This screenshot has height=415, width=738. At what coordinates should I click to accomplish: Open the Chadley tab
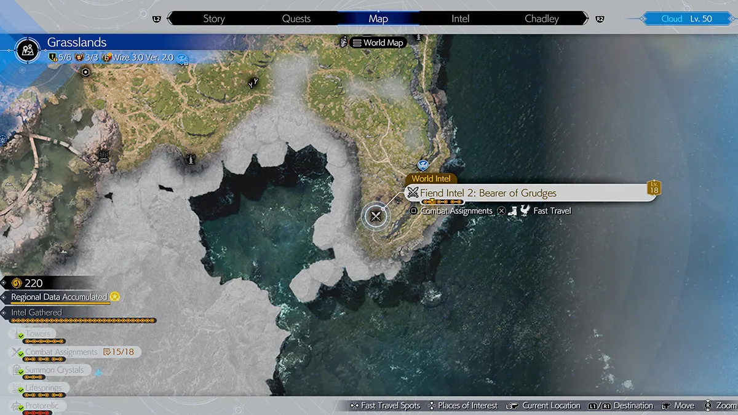coord(541,18)
